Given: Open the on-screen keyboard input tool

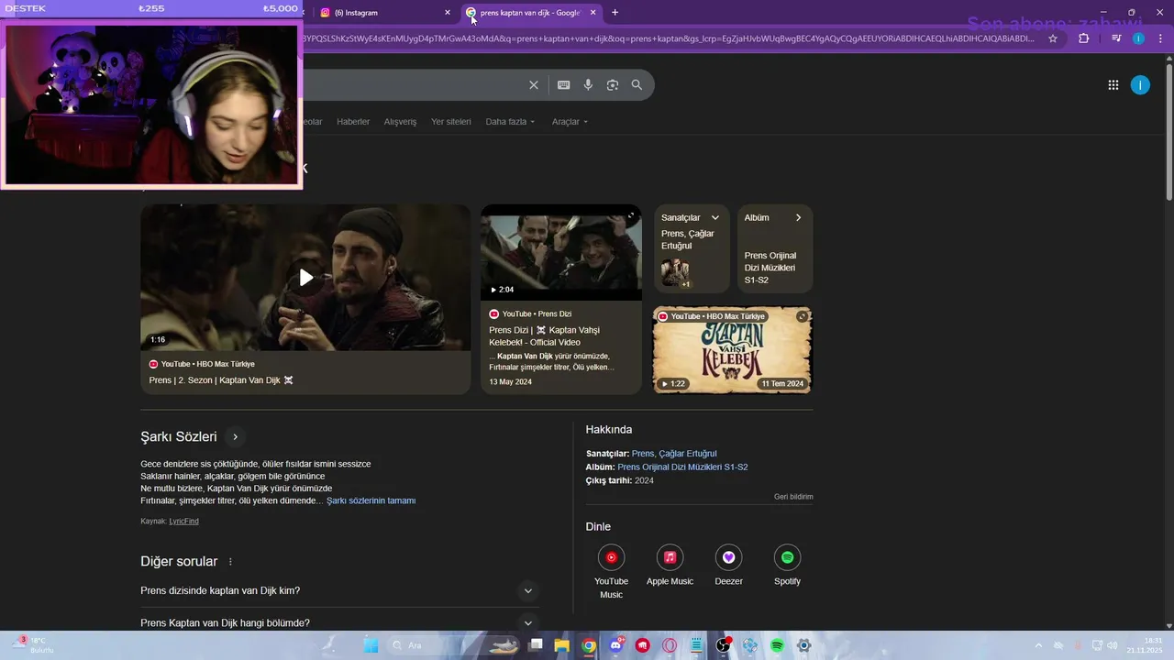Looking at the screenshot, I should [x=563, y=85].
